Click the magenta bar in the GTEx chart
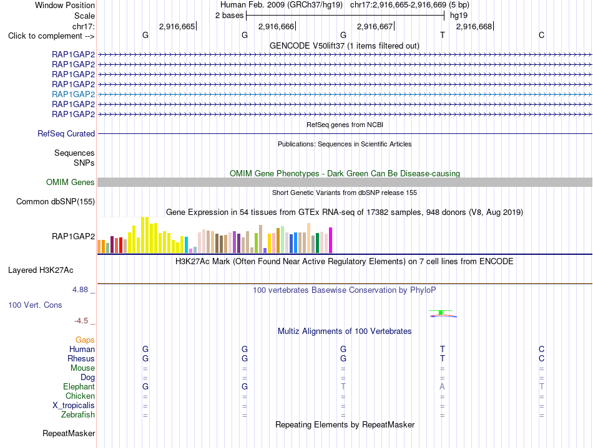 coord(331,240)
